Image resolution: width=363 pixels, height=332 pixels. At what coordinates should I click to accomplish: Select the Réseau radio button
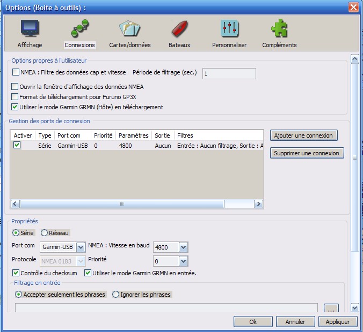tap(45, 233)
